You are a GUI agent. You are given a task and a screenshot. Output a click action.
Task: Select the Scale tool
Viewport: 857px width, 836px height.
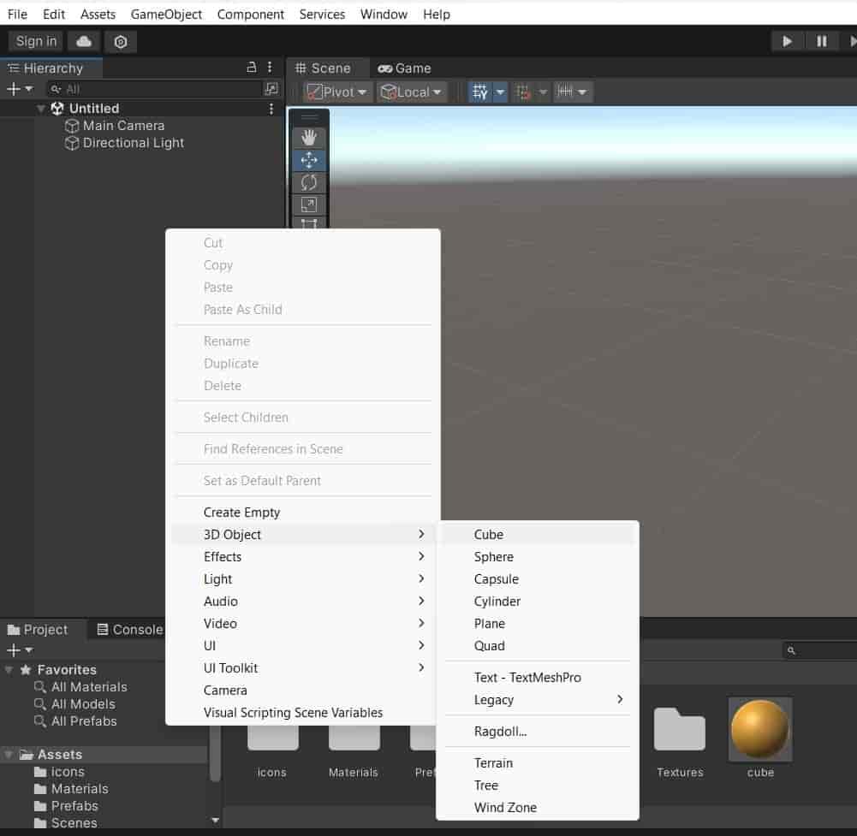coord(308,205)
